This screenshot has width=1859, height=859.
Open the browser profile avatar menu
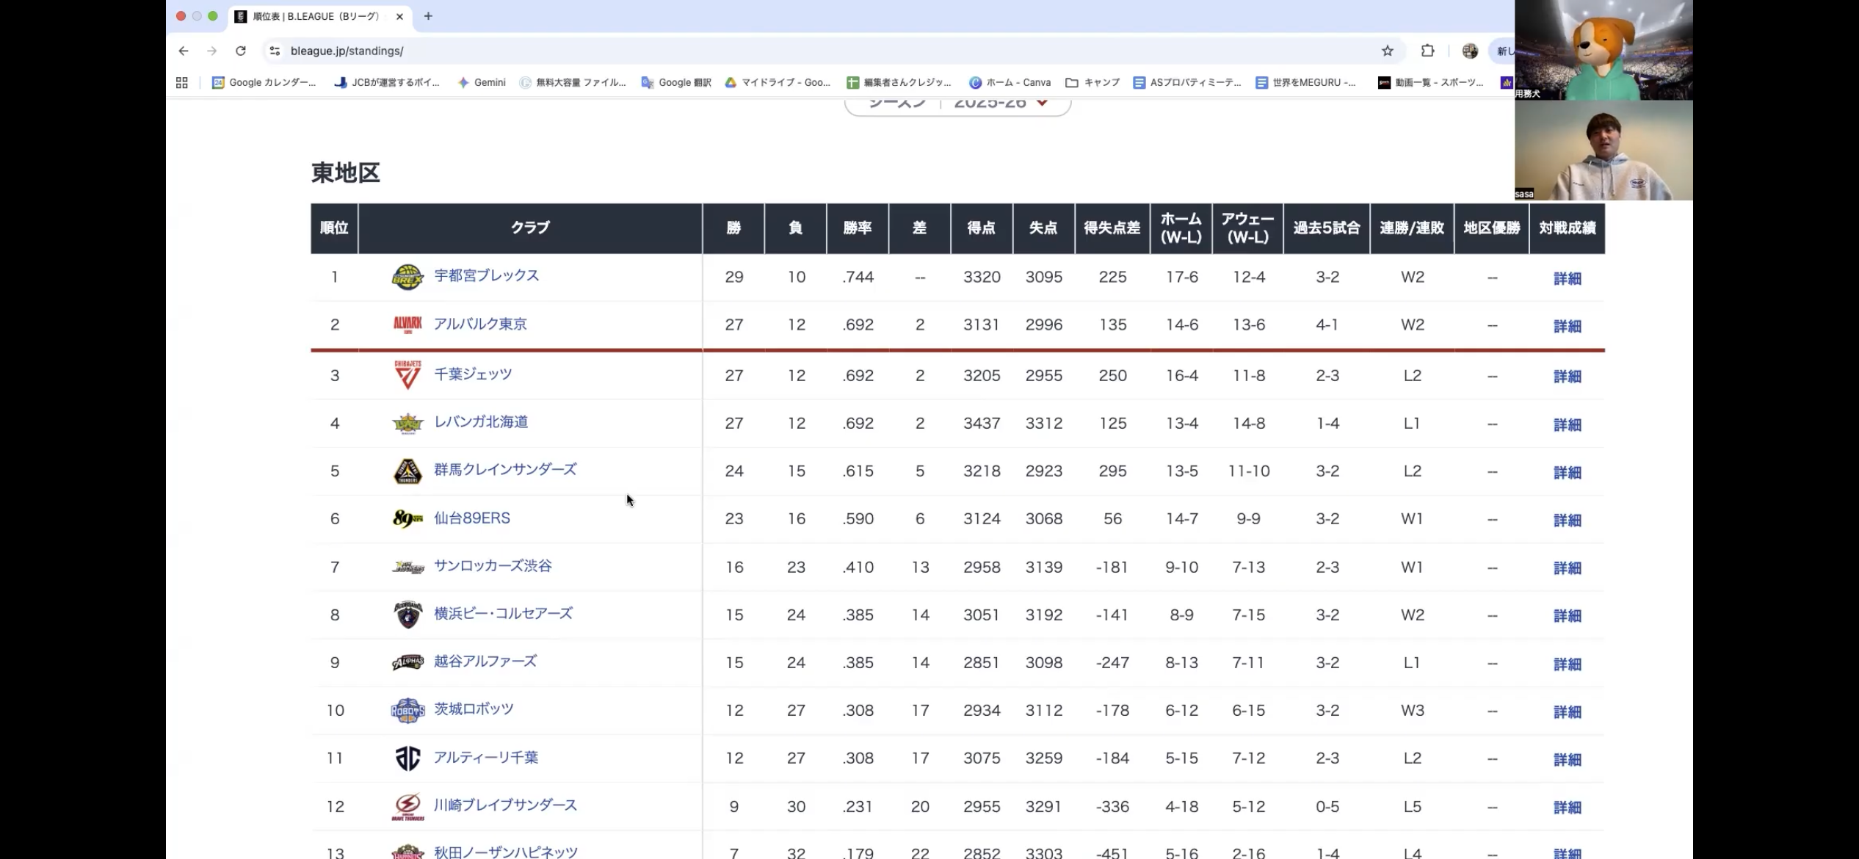pyautogui.click(x=1470, y=51)
